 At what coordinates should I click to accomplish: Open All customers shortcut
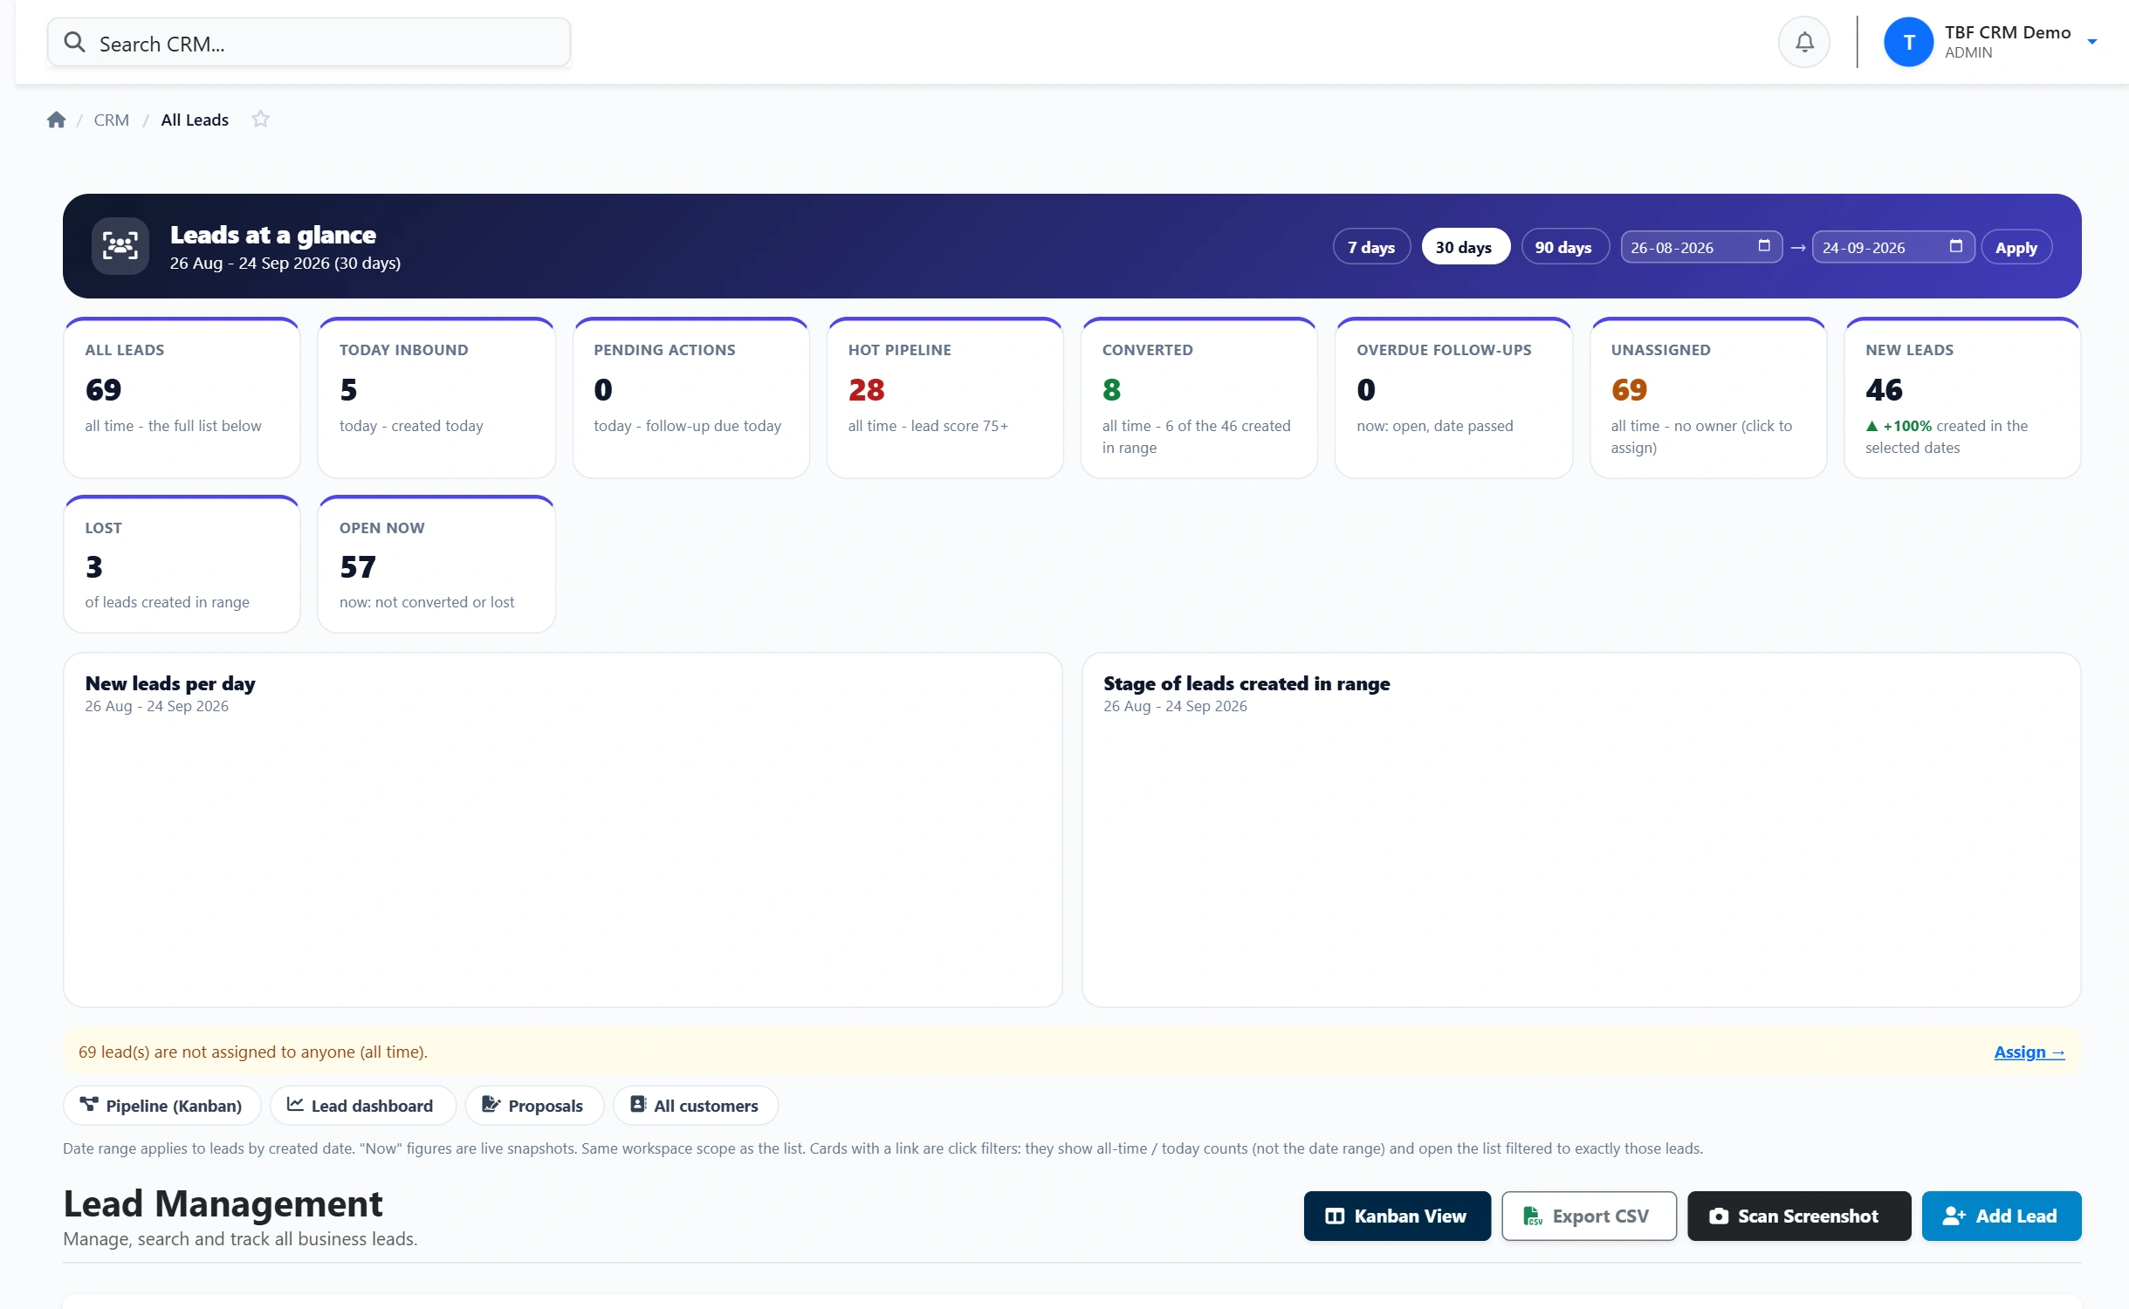point(696,1106)
